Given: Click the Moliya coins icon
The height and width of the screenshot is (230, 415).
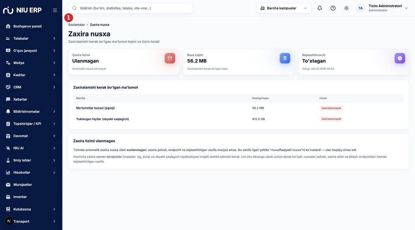Looking at the screenshot, I should click(x=8, y=63).
